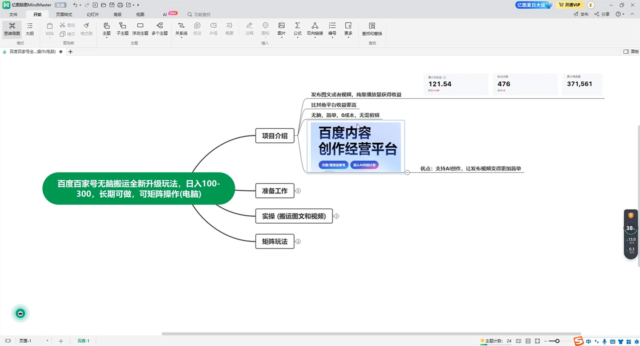This screenshot has height=346, width=640.
Task: Open 查找和替换 find and replace
Action: 372,30
